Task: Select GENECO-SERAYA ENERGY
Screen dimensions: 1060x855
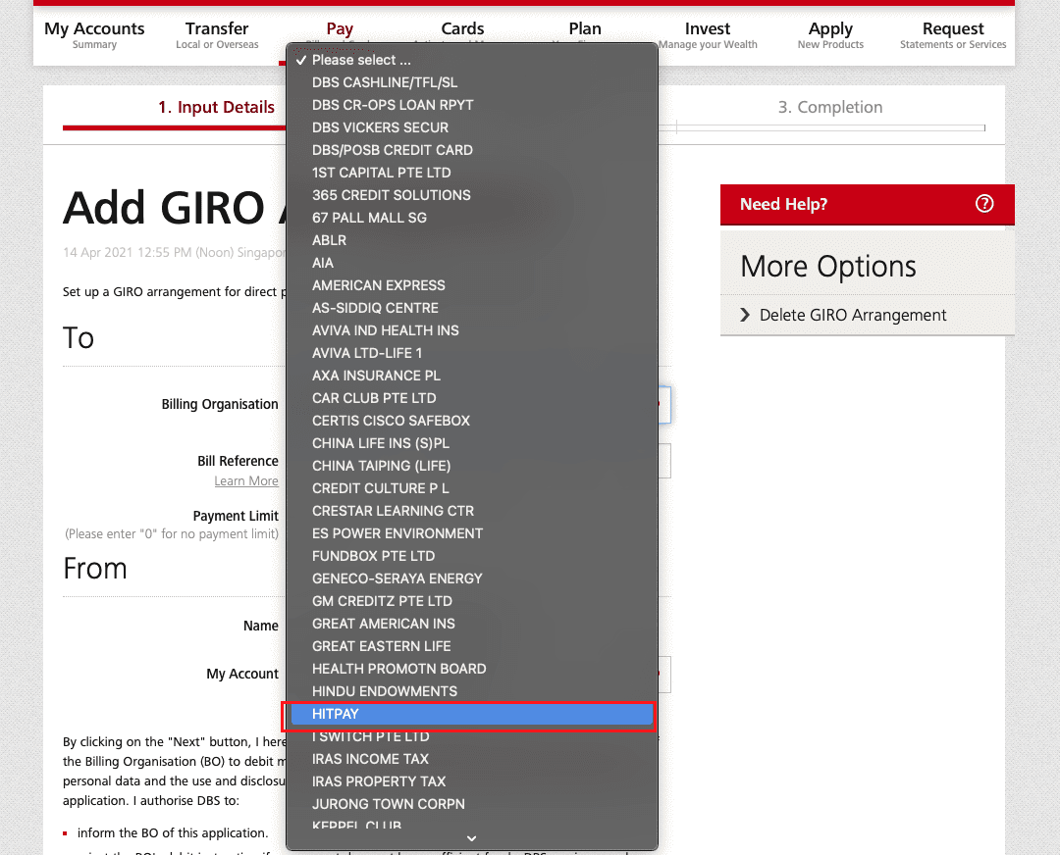Action: tap(472, 578)
